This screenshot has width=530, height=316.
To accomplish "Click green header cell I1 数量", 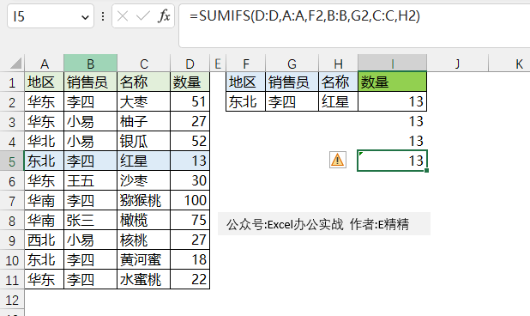I will coord(393,82).
